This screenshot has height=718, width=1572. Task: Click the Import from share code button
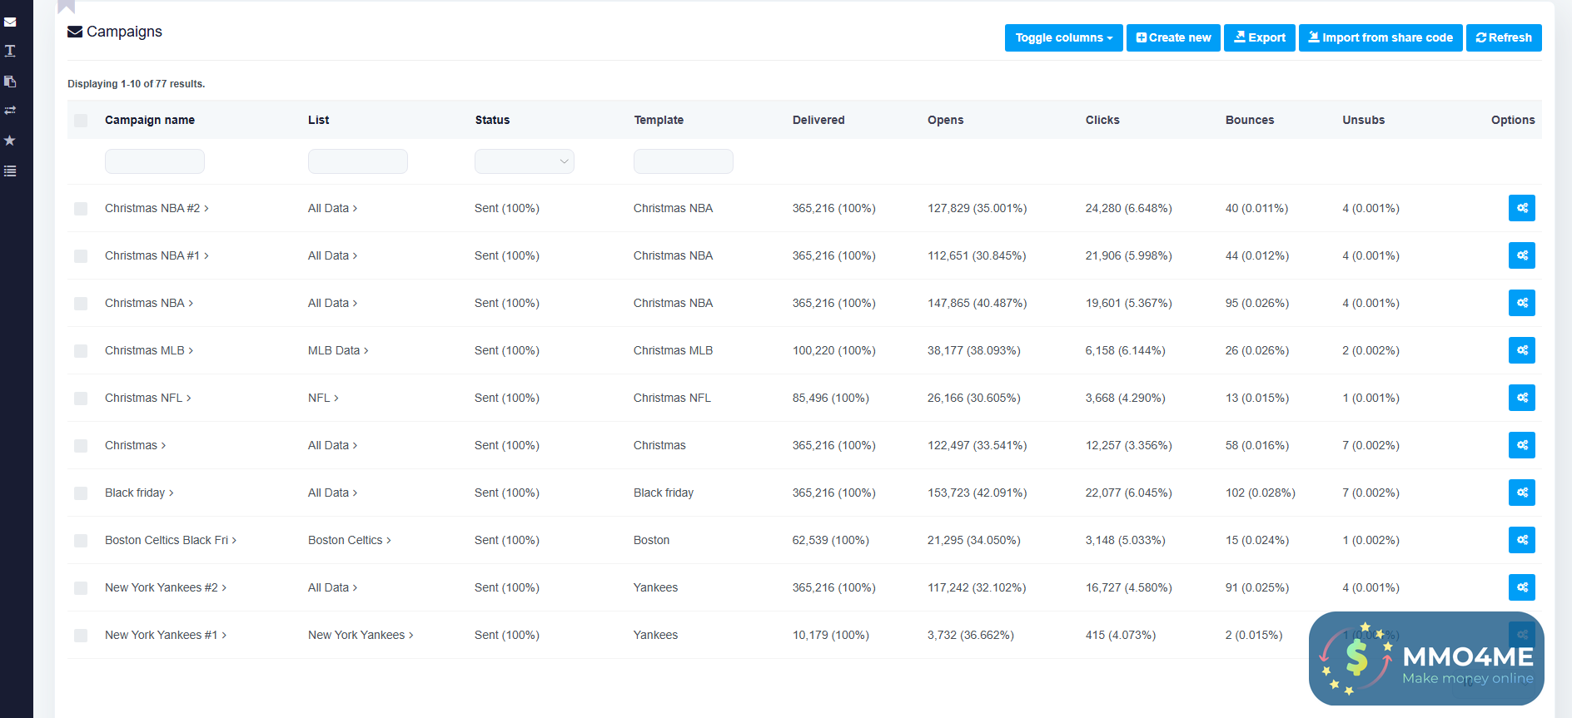(x=1380, y=37)
